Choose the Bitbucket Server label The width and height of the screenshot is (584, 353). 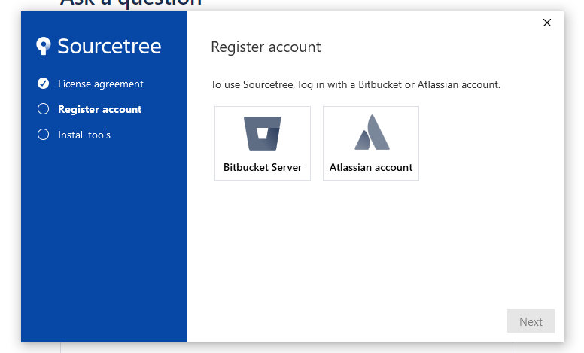[x=263, y=167]
